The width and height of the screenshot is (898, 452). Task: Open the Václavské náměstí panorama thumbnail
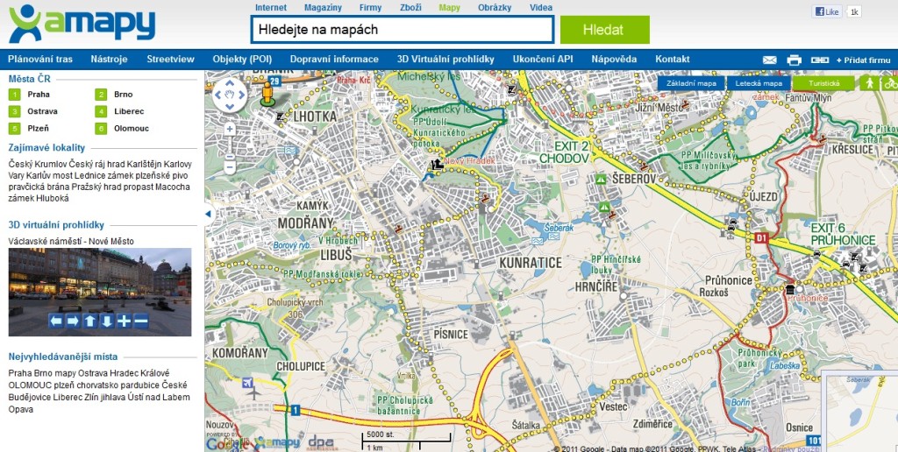(x=100, y=292)
